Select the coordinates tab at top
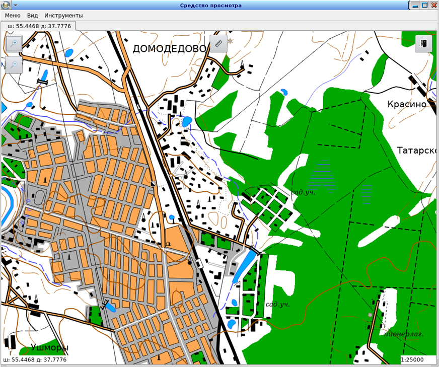439x367 pixels. point(38,26)
